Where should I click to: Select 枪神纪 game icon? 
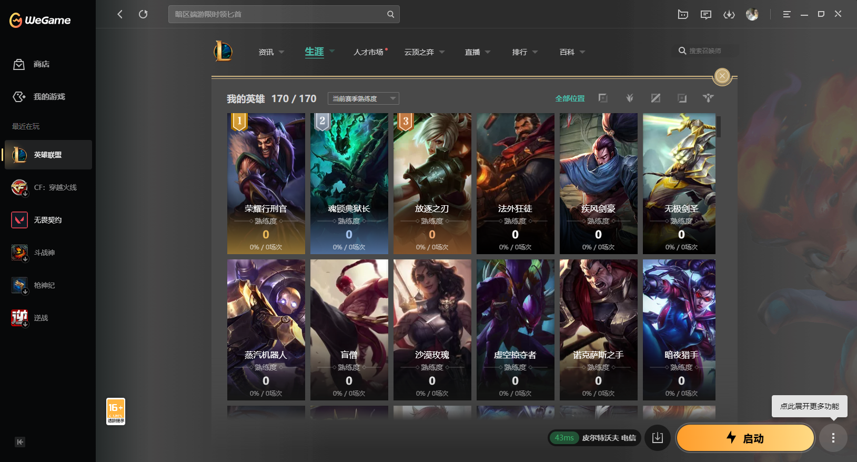[x=19, y=285]
